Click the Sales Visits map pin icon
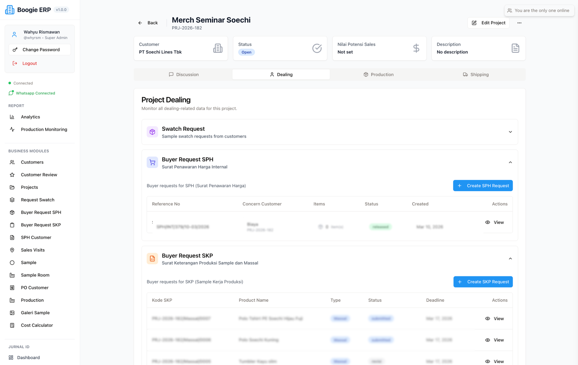578x365 pixels. click(12, 250)
